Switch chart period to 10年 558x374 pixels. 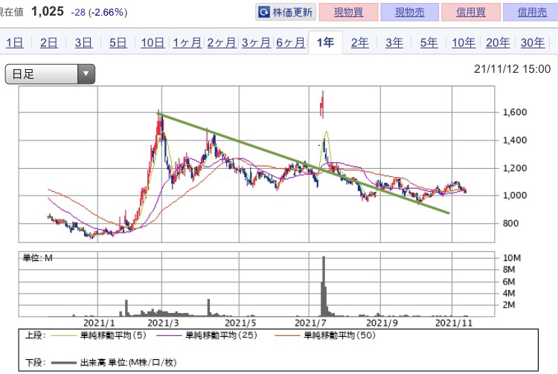[x=464, y=42]
